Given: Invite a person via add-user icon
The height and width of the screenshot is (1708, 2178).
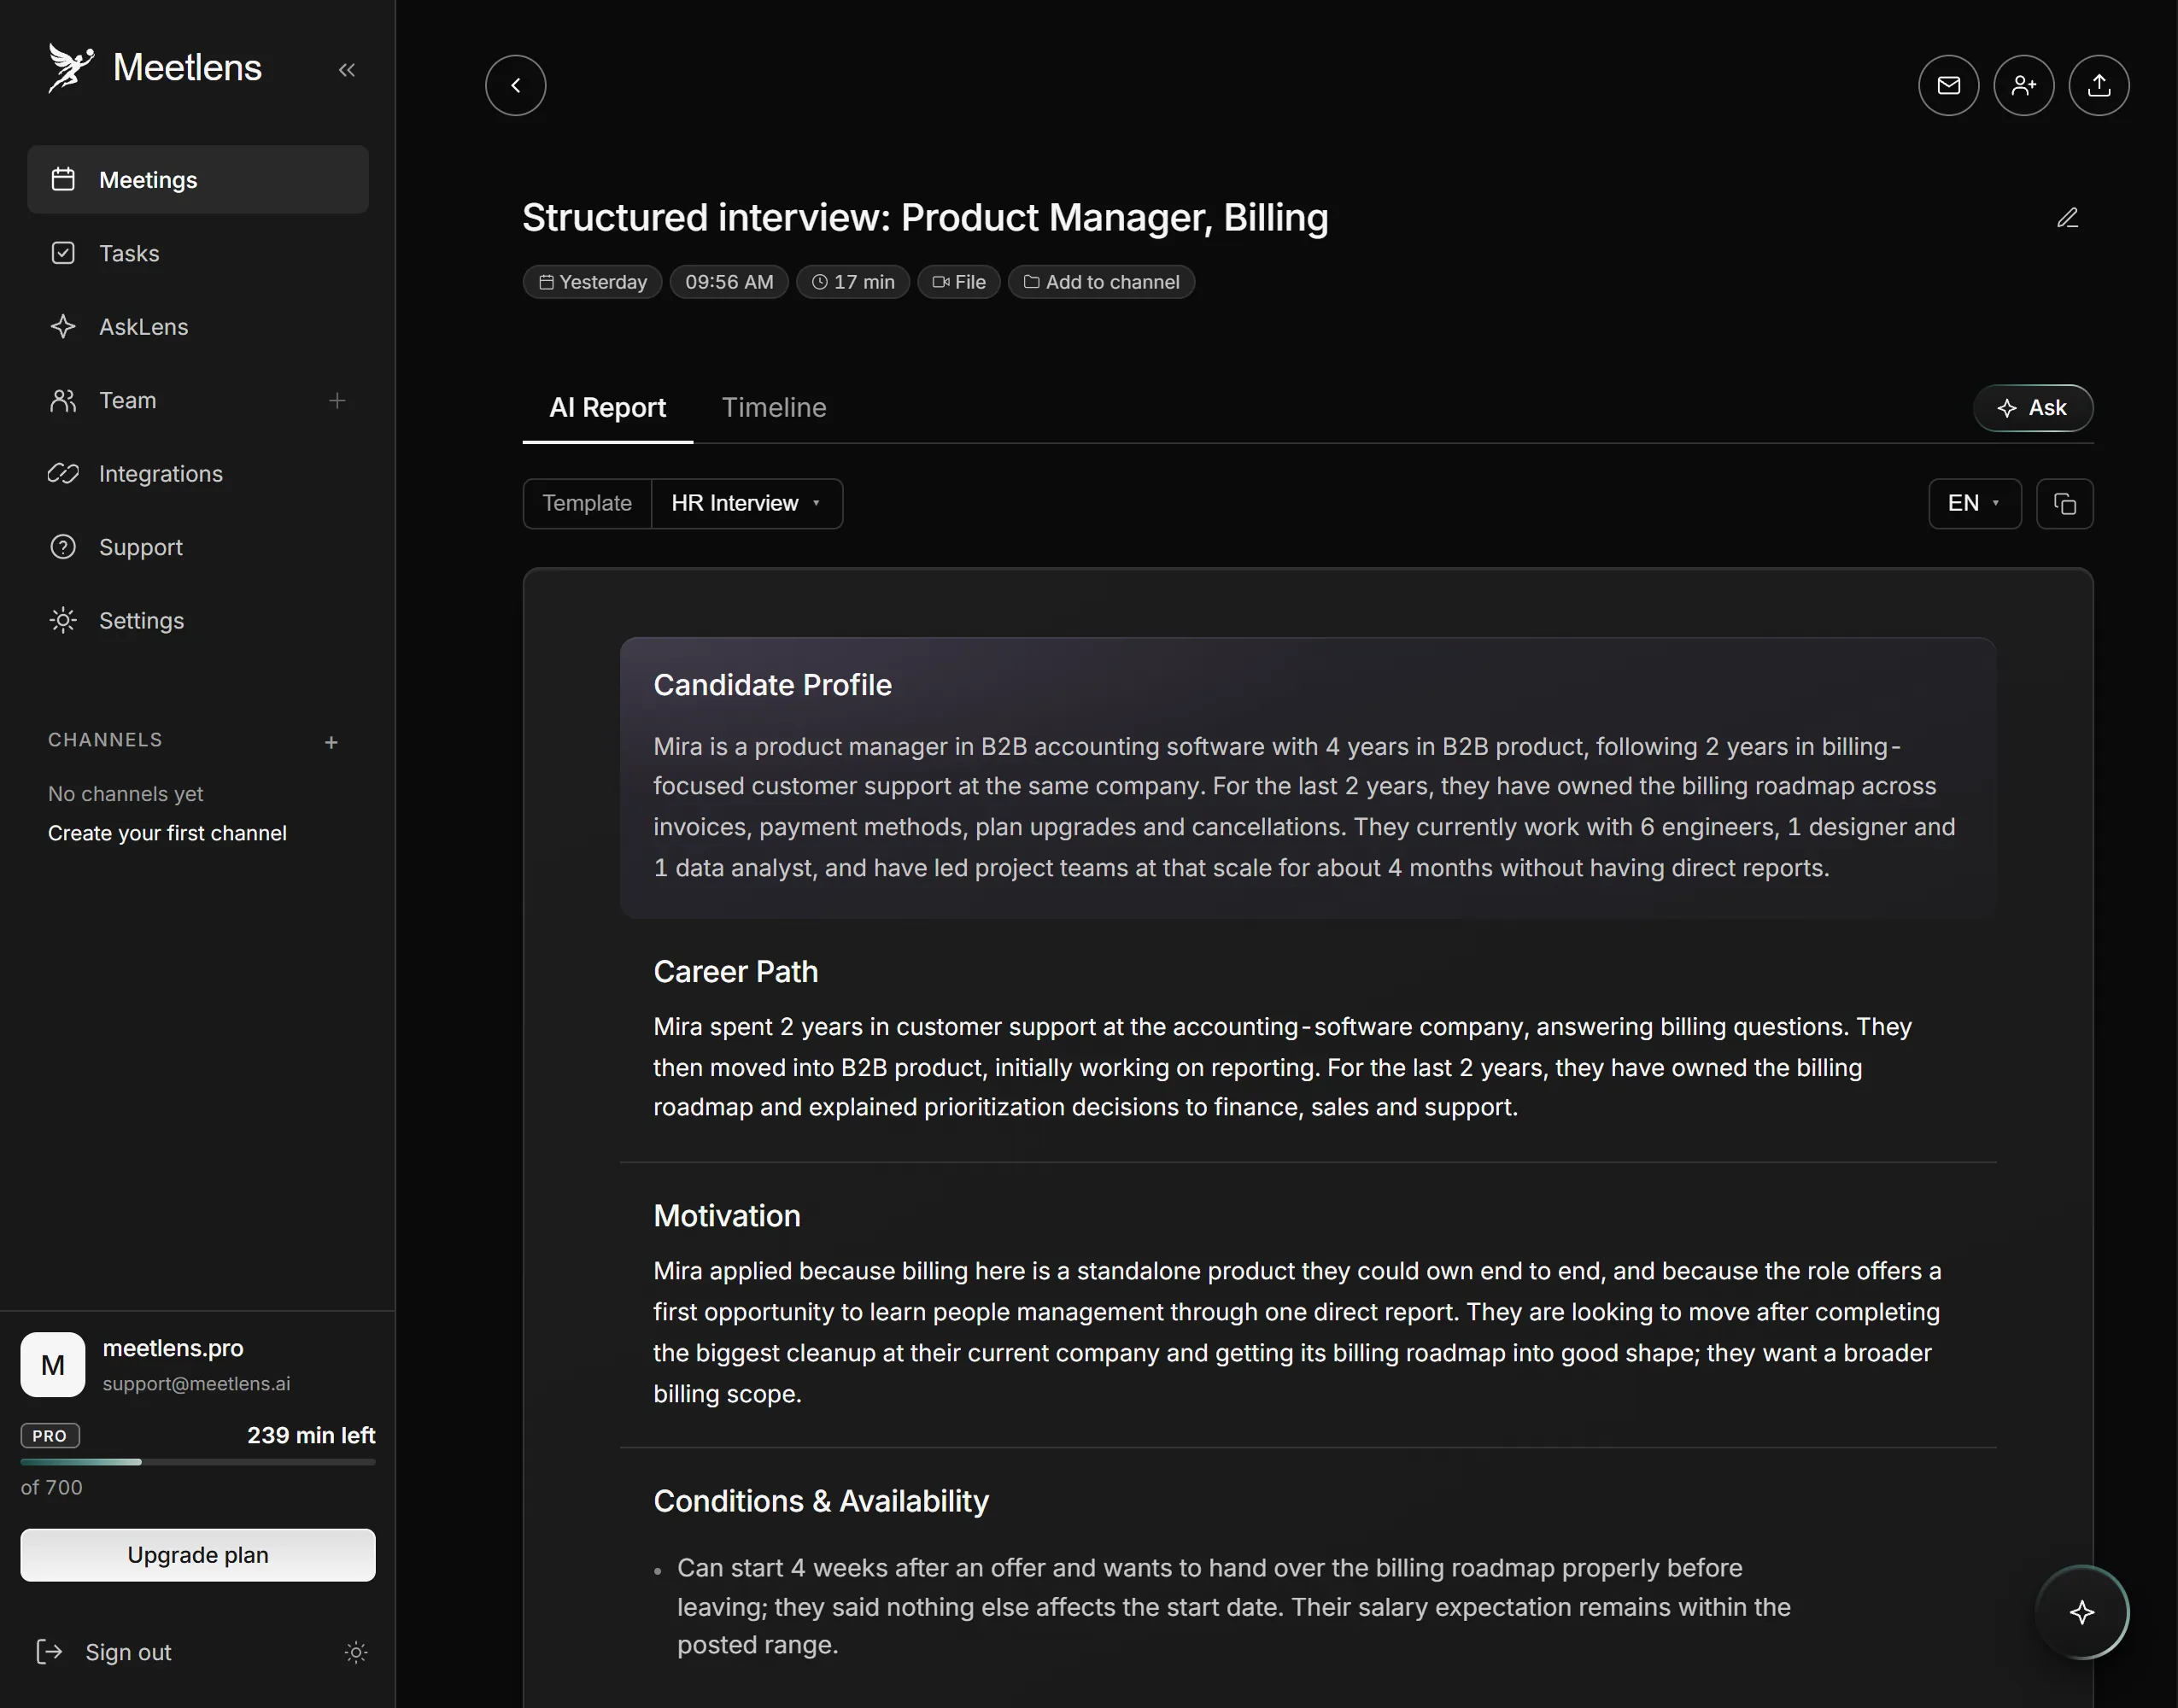Looking at the screenshot, I should (x=2024, y=85).
